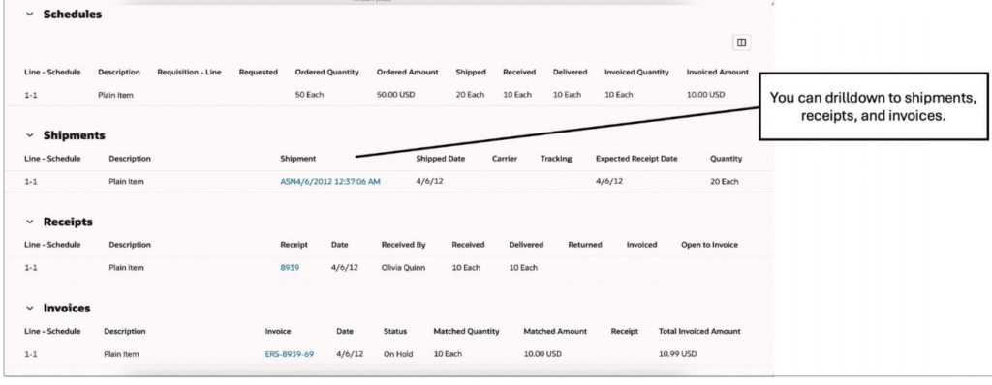Collapse the Schedules section

(x=30, y=15)
